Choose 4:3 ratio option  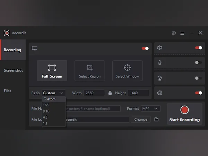(54, 117)
